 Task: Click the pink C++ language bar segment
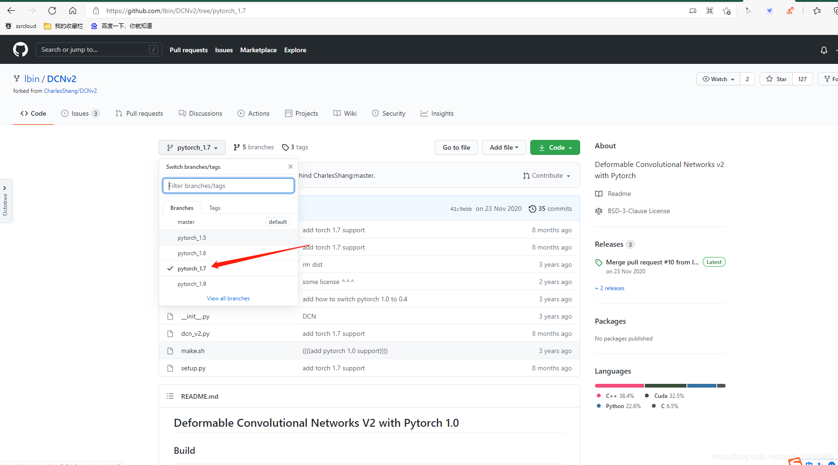coord(619,386)
